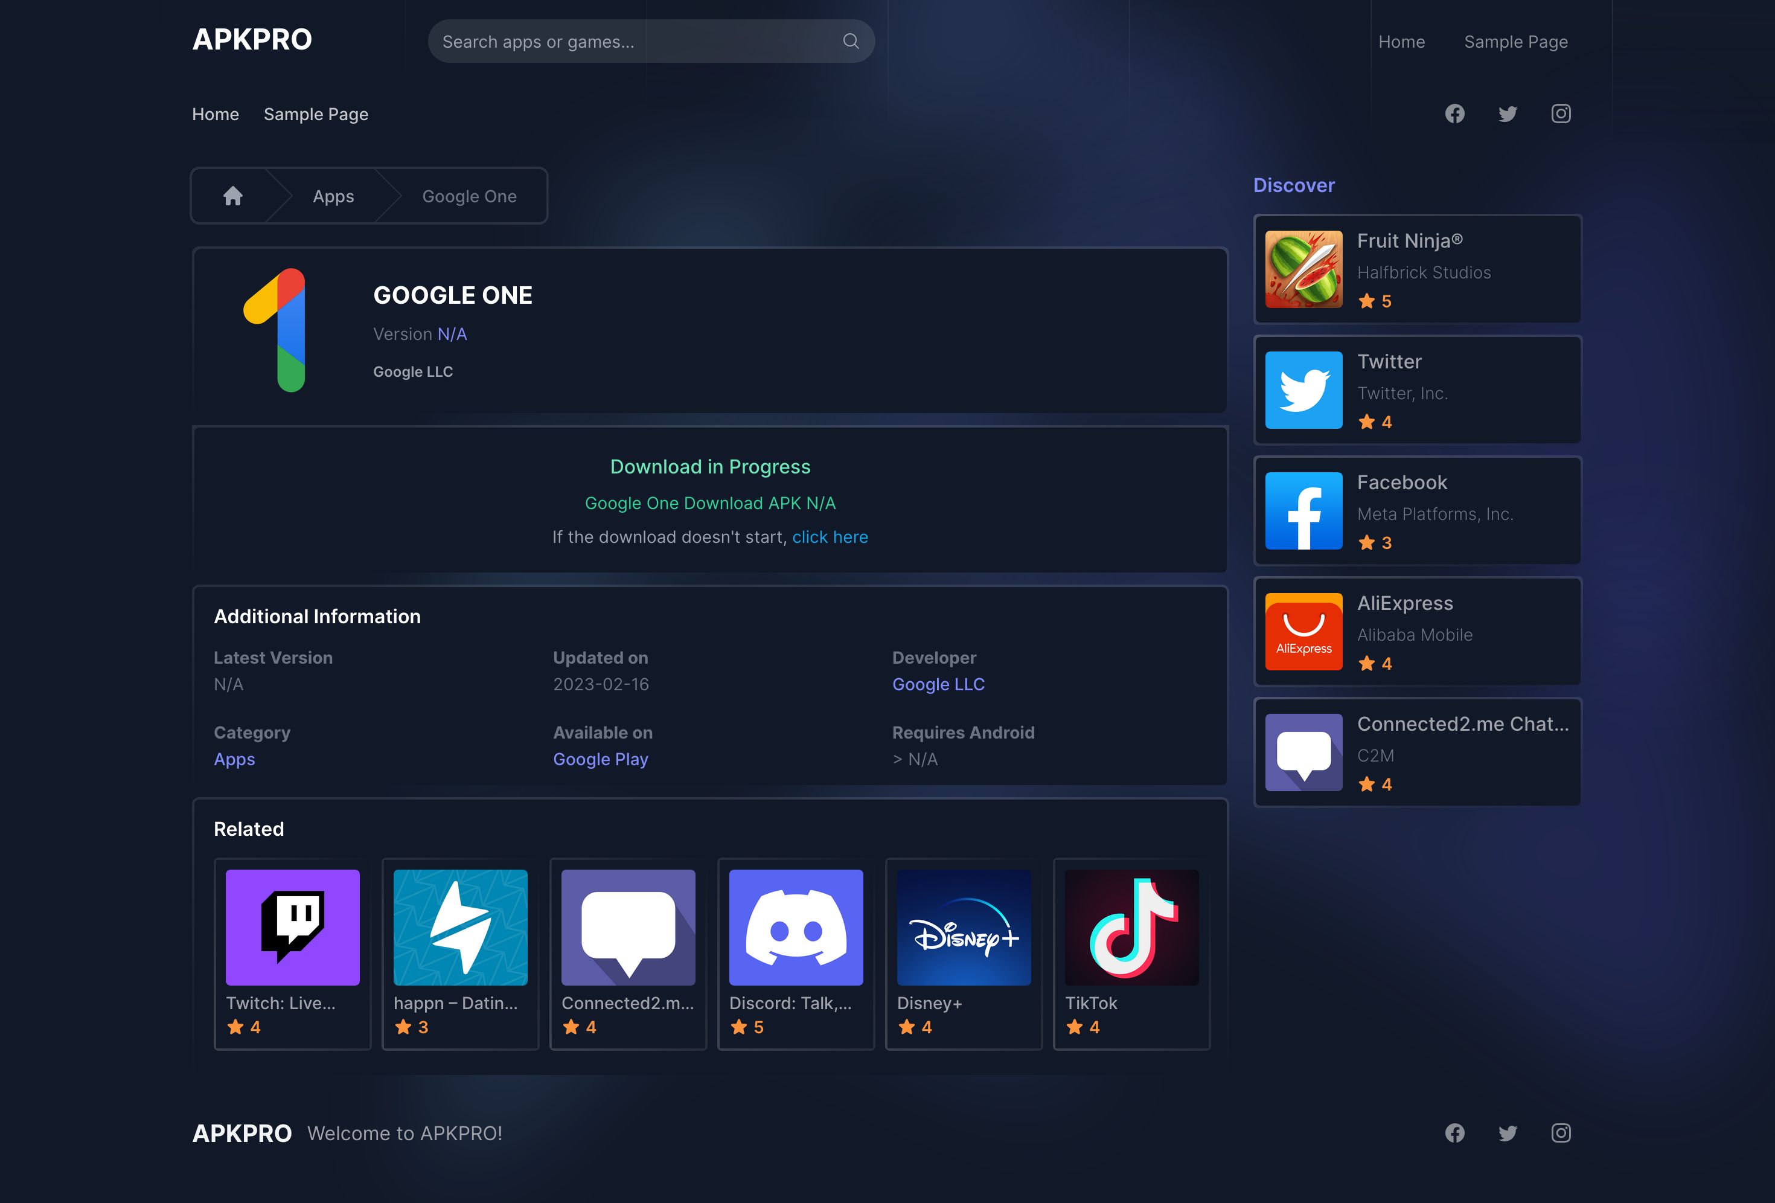The height and width of the screenshot is (1203, 1775).
Task: Click 'happn – Datin...' title in Related
Action: click(456, 1004)
